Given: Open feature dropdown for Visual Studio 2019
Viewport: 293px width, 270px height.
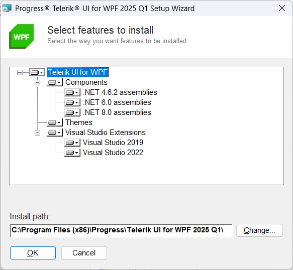Looking at the screenshot, I should click(72, 143).
